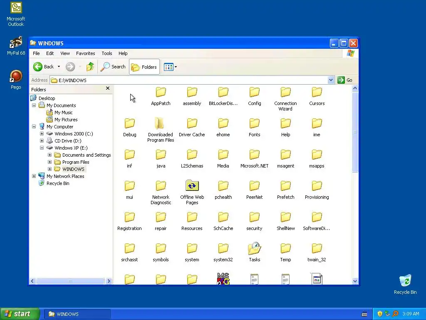Open the Tools menu
426x320 pixels.
107,53
